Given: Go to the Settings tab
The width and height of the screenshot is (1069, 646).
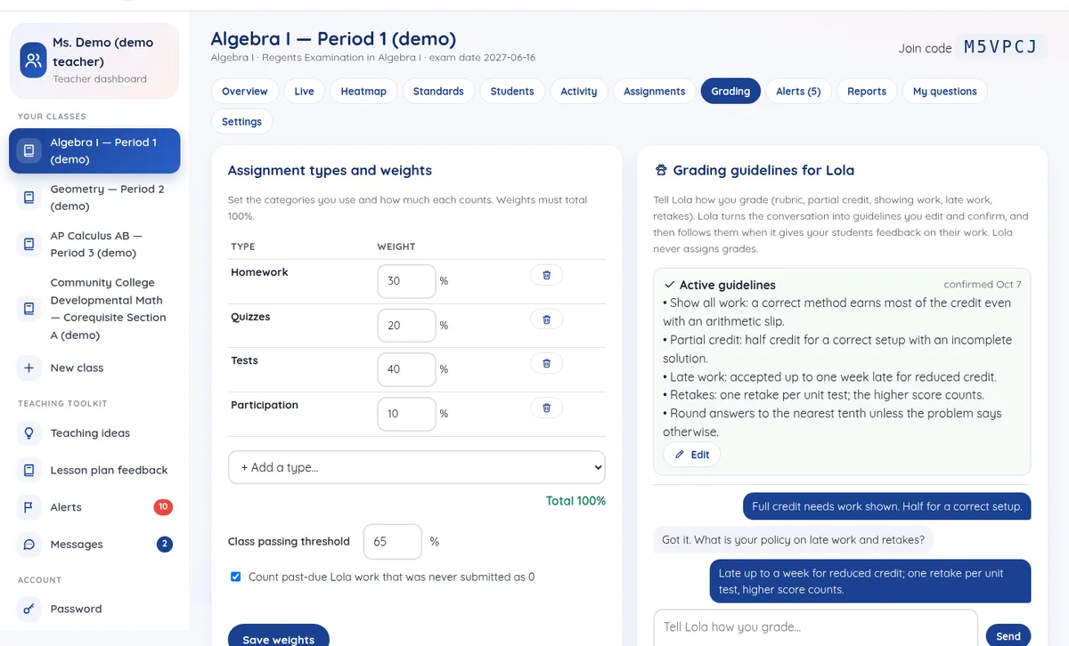Looking at the screenshot, I should [x=241, y=121].
